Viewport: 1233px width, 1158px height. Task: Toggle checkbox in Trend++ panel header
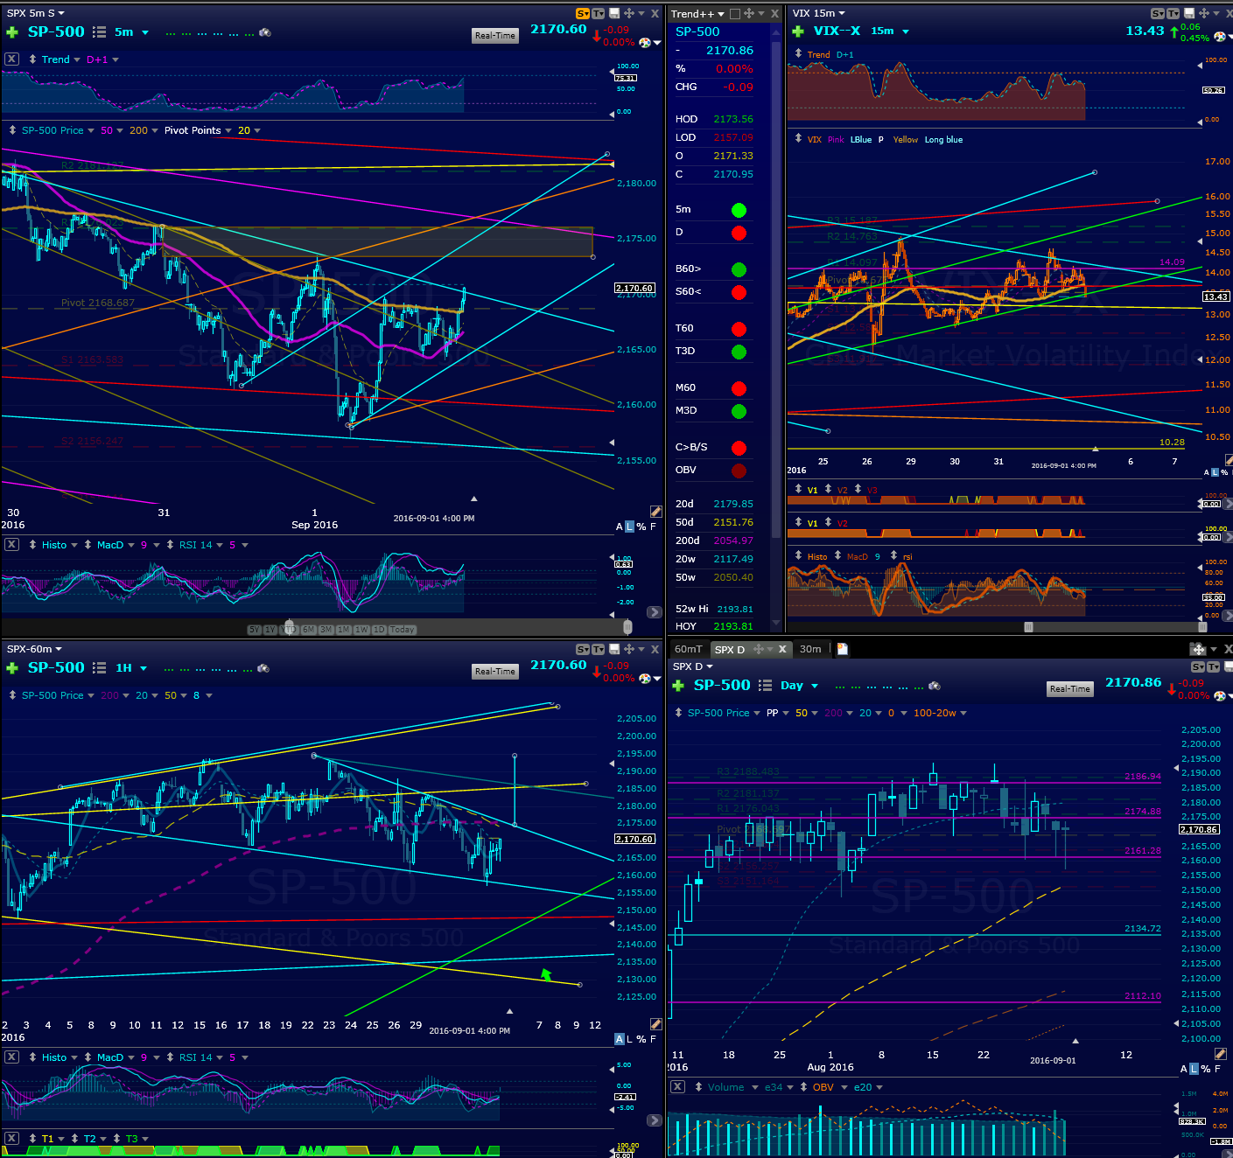point(735,13)
